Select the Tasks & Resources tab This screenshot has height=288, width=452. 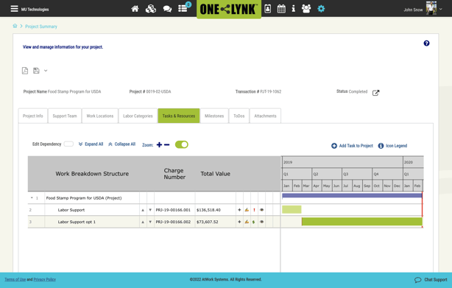[179, 116]
